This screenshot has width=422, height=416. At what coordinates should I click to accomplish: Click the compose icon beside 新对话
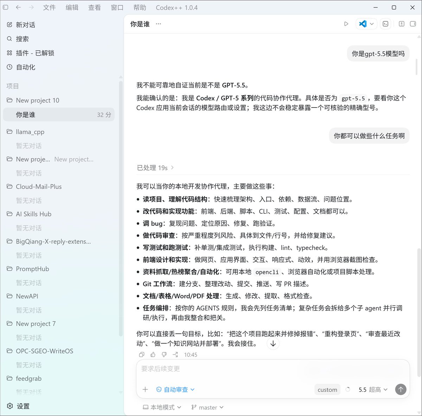point(9,25)
